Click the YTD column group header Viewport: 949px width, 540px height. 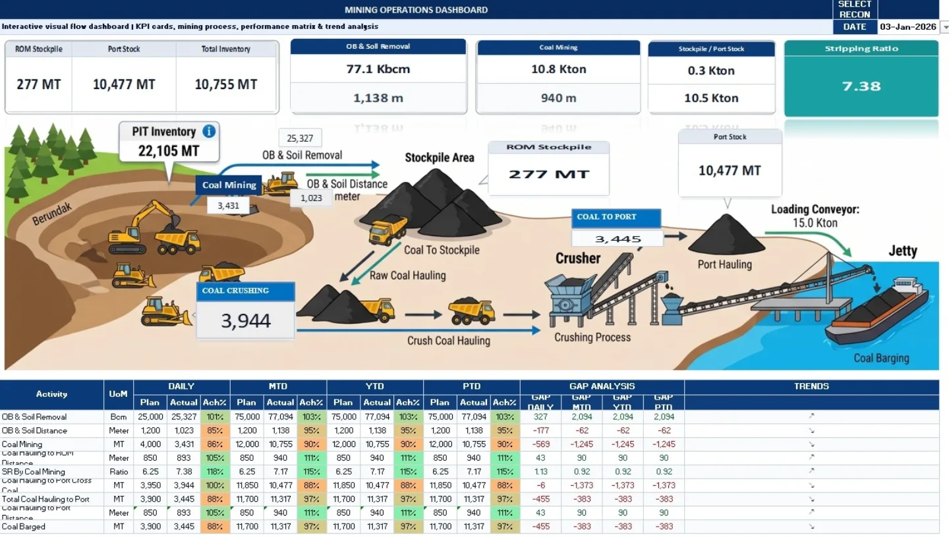375,386
